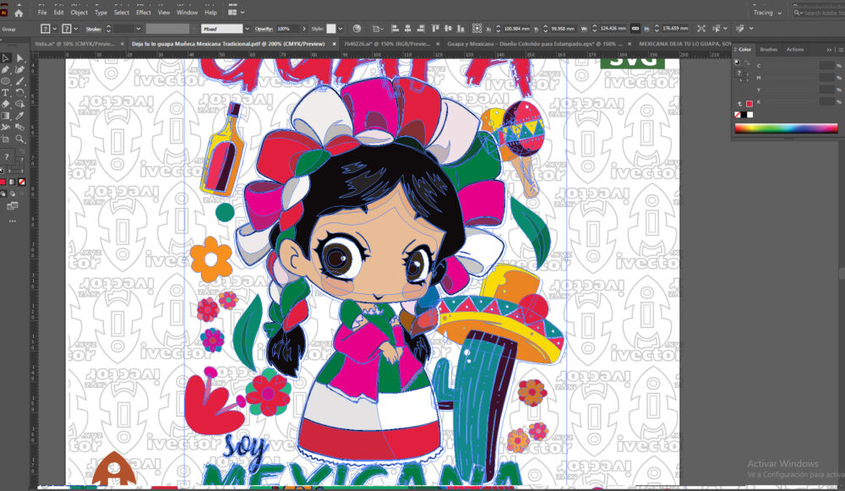Click the Home icon
845x491 pixels.
[19, 13]
